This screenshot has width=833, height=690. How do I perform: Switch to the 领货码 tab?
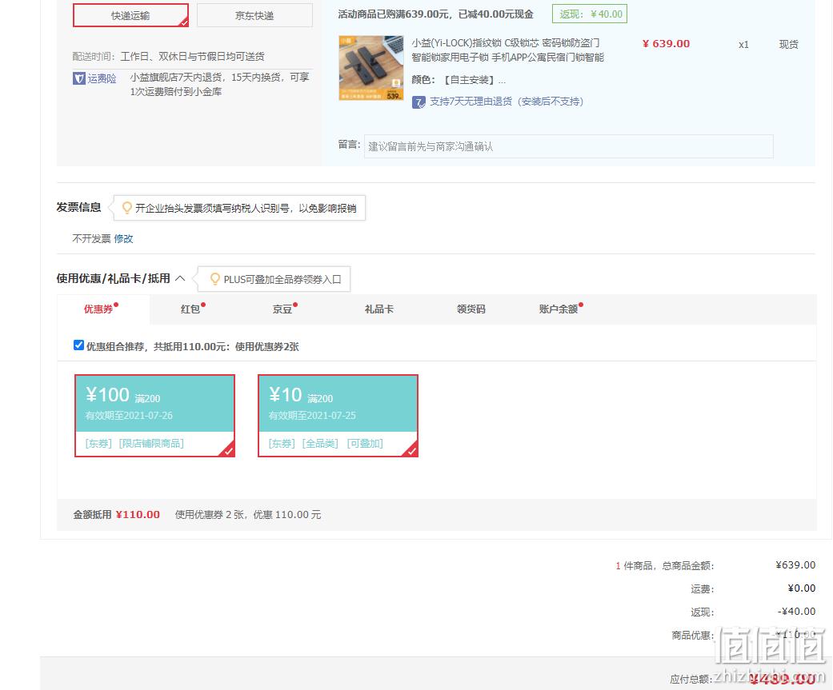[x=471, y=309]
